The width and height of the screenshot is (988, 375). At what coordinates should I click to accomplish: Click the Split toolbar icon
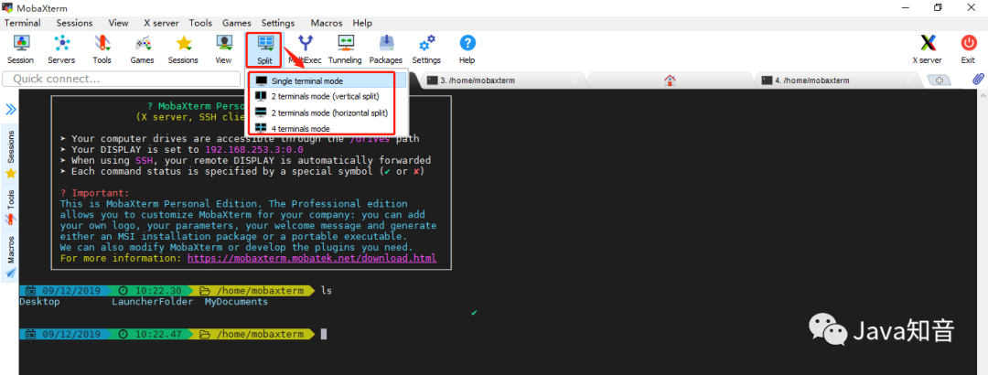pos(264,49)
